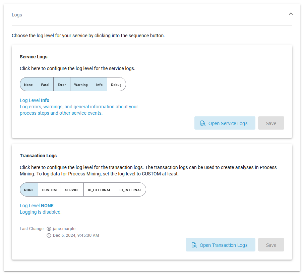Click the Open Transaction Logs icon
Screen dimensions: 304x274
194,245
